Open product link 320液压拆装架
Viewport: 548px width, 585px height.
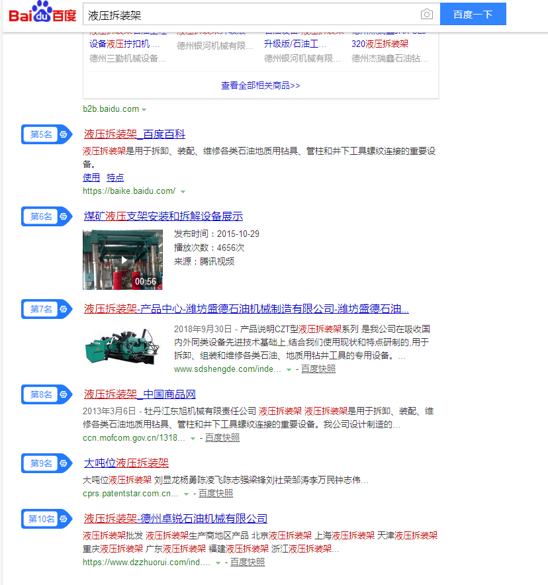click(x=380, y=44)
